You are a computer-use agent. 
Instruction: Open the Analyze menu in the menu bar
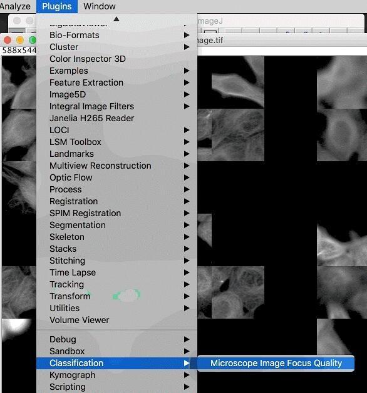click(15, 6)
